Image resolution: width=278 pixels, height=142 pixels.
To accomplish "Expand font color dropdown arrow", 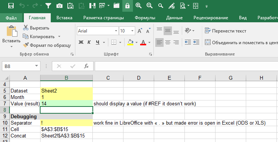I will (x=149, y=42).
